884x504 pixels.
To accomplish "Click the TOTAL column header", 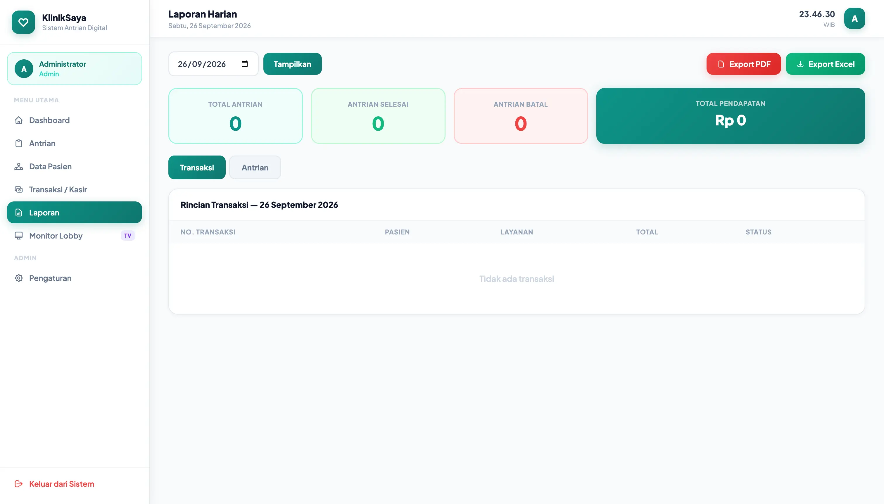I will tap(647, 232).
